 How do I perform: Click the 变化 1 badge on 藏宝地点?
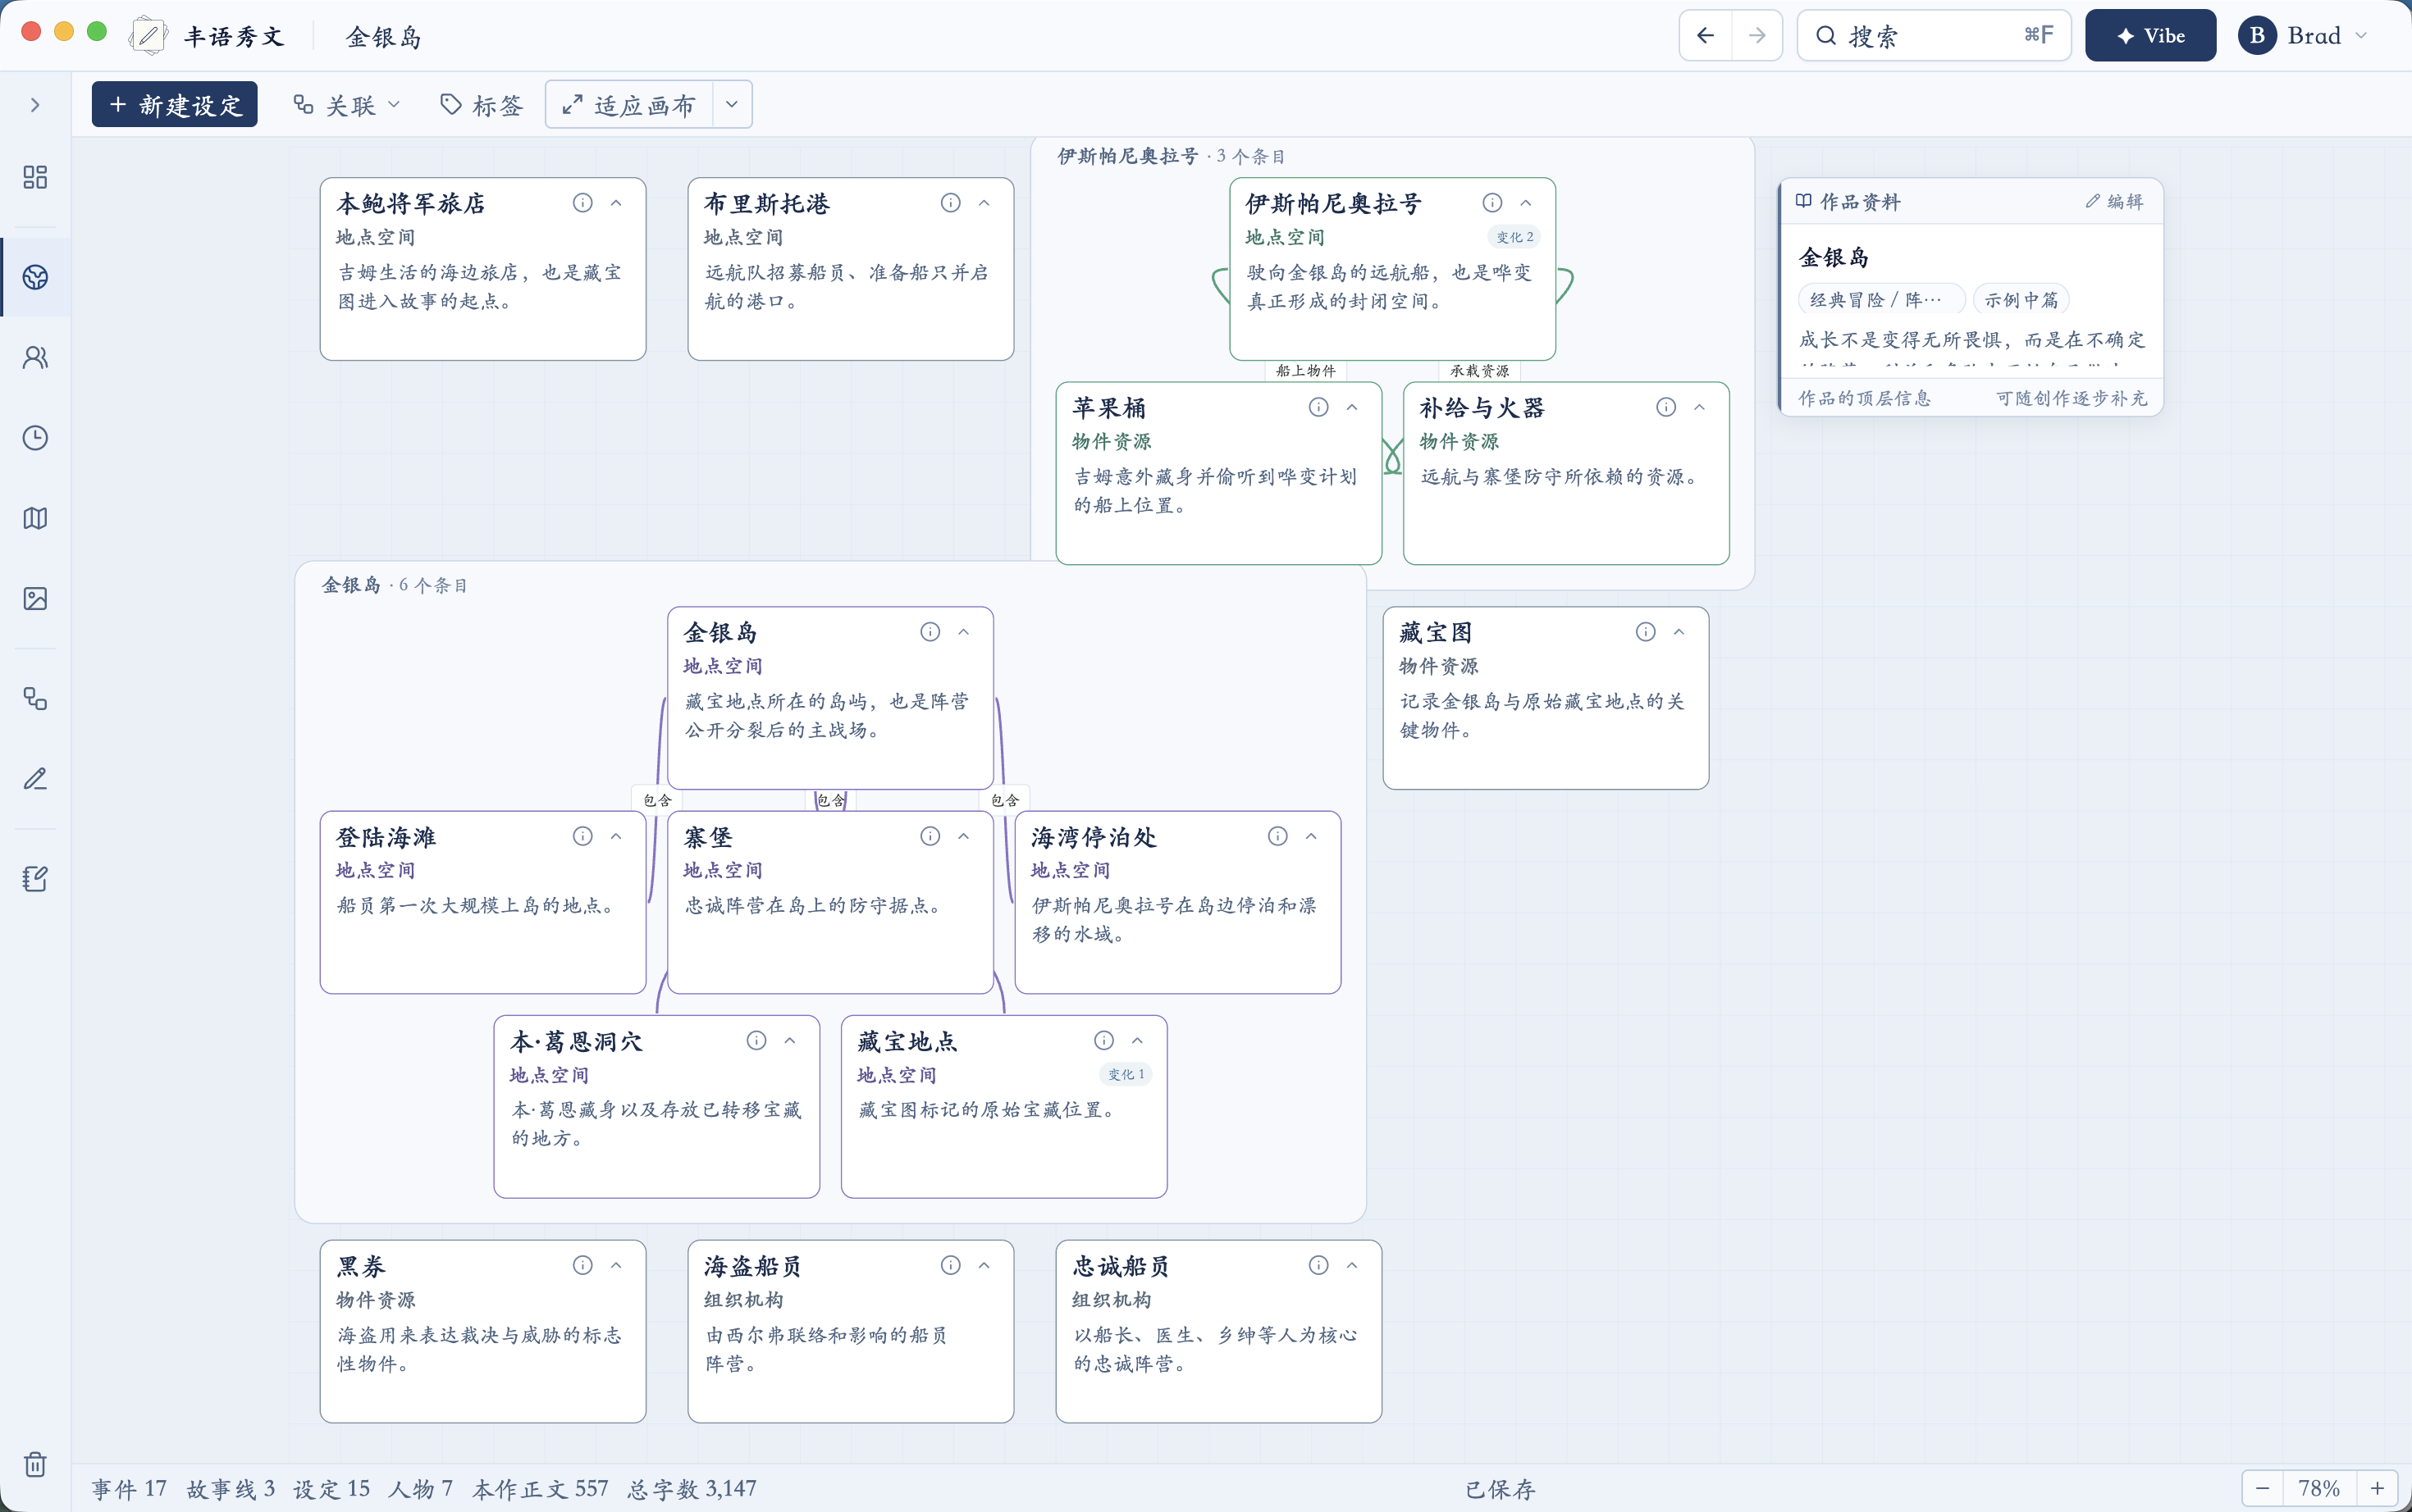click(x=1126, y=1074)
